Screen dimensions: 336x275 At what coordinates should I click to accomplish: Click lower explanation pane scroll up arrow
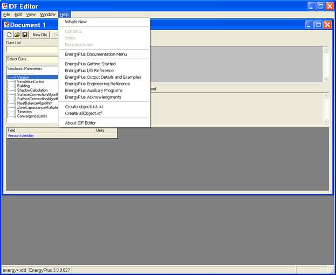click(326, 97)
